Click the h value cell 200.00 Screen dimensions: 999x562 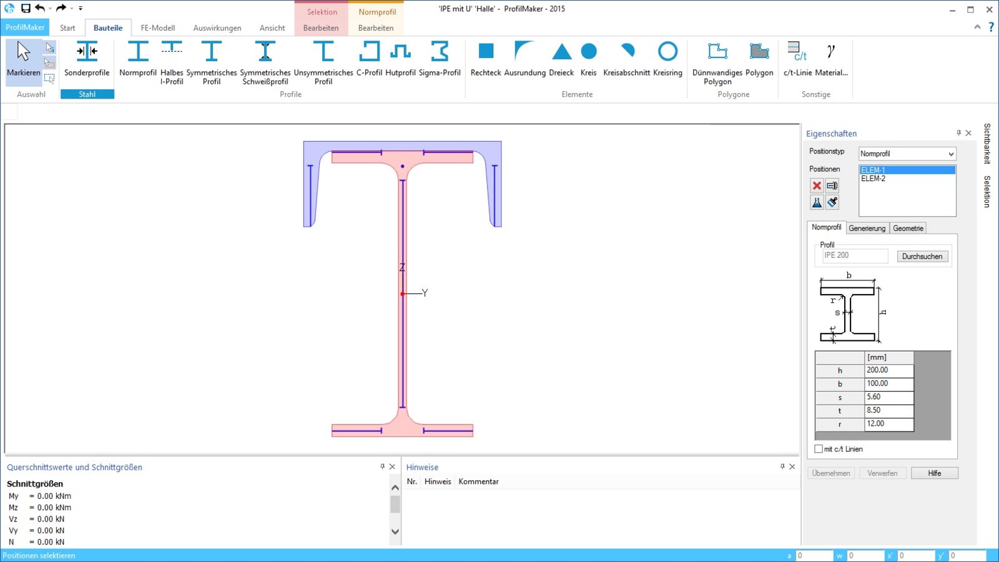[x=889, y=370]
